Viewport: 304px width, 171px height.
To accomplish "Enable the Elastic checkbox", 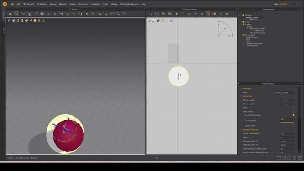I will pyautogui.click(x=294, y=108).
